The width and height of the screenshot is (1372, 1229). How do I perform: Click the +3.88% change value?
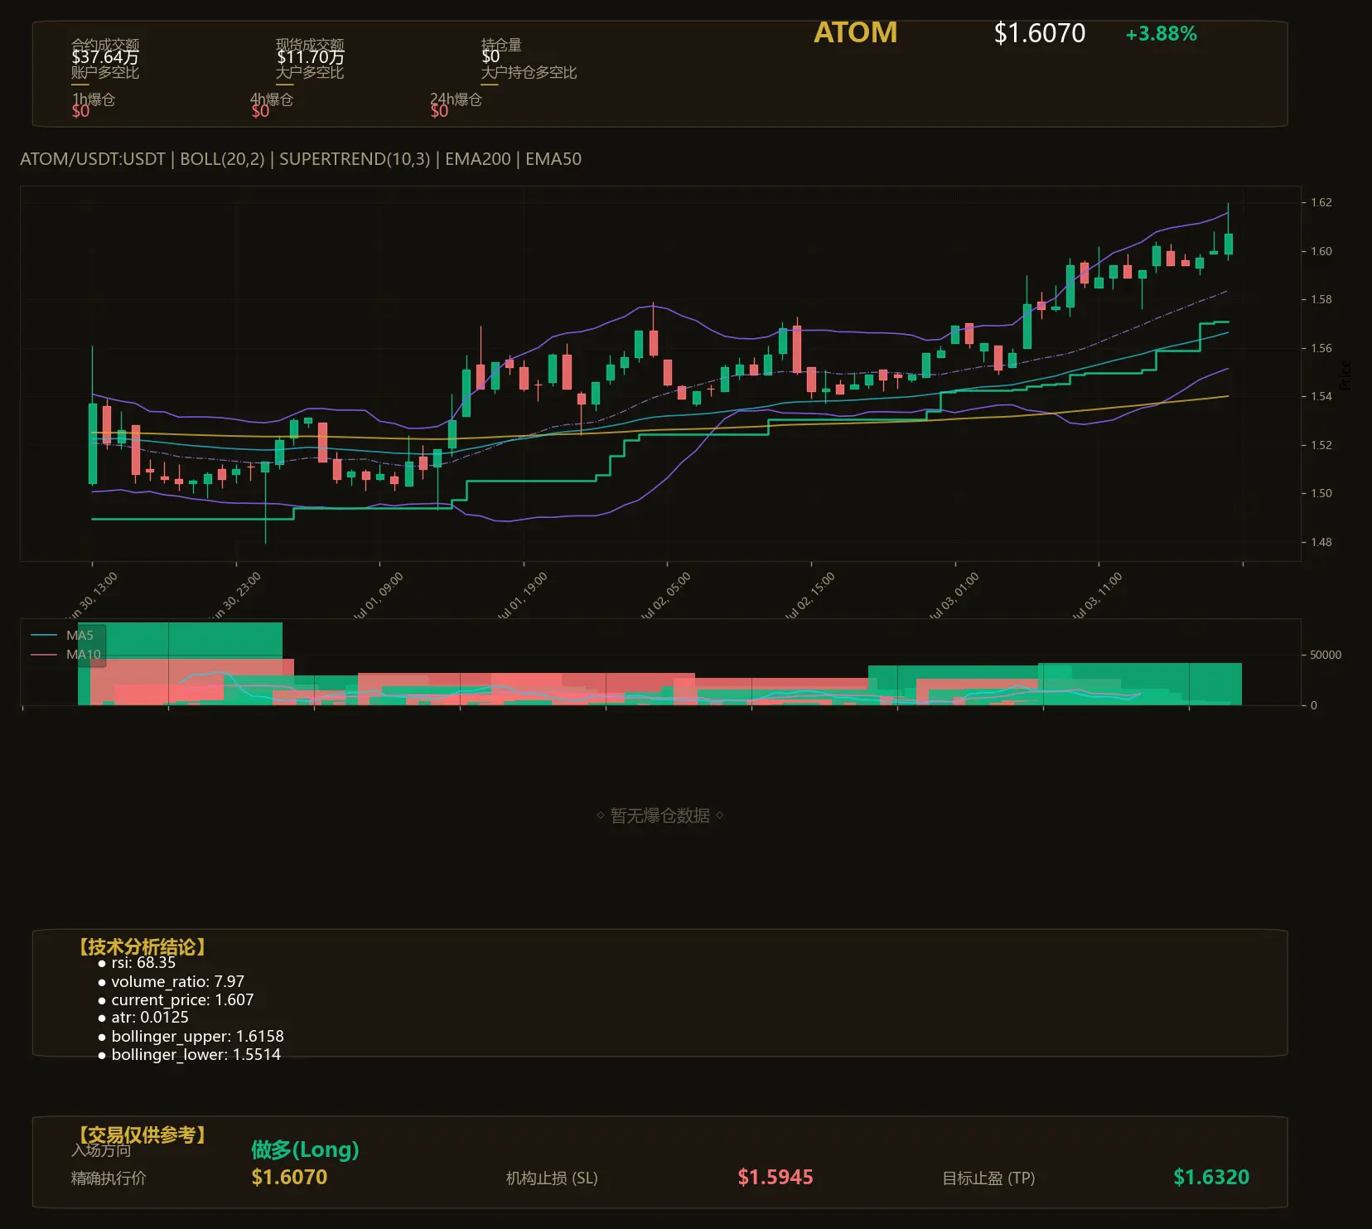pyautogui.click(x=1161, y=34)
